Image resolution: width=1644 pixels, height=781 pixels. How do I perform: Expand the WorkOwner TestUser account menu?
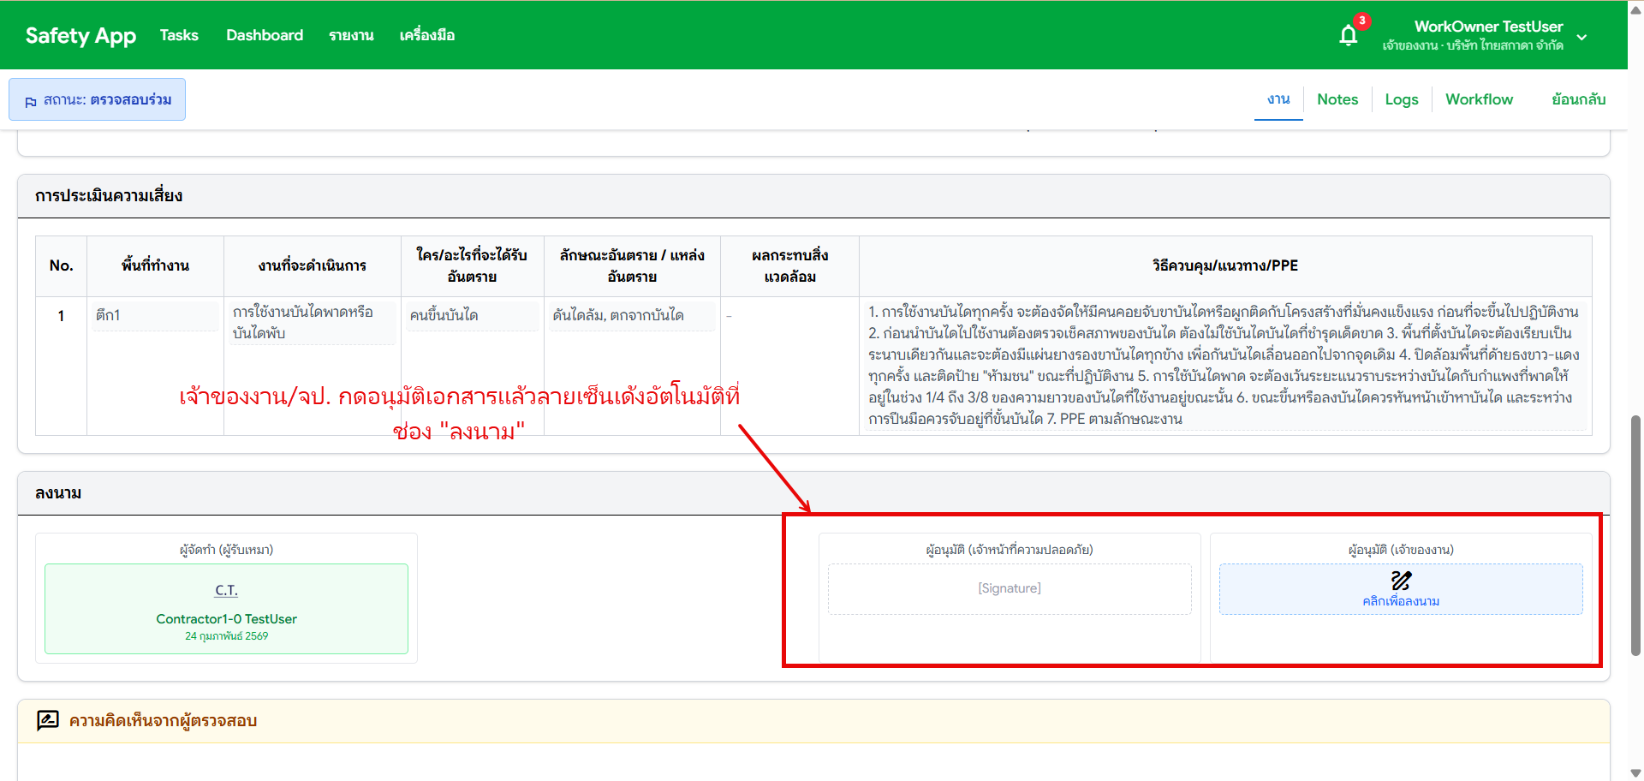pyautogui.click(x=1581, y=37)
